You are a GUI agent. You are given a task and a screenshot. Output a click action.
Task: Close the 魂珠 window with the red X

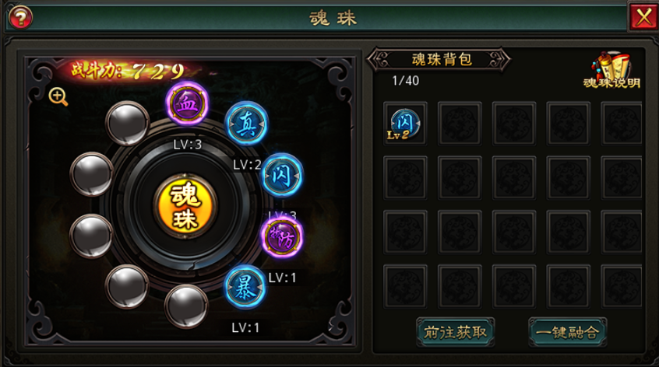coord(643,18)
